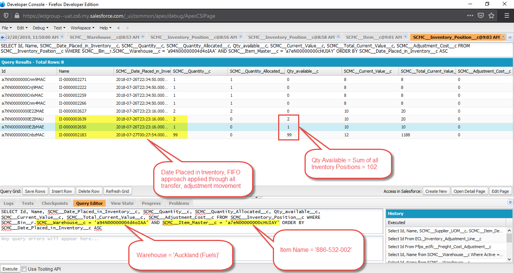Open the Workspace menu
The image size is (514, 273).
pos(83,28)
